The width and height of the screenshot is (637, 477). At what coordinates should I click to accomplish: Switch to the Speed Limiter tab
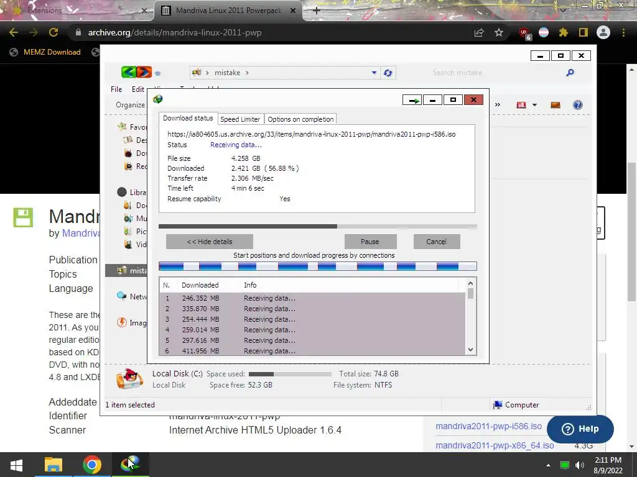(x=240, y=119)
